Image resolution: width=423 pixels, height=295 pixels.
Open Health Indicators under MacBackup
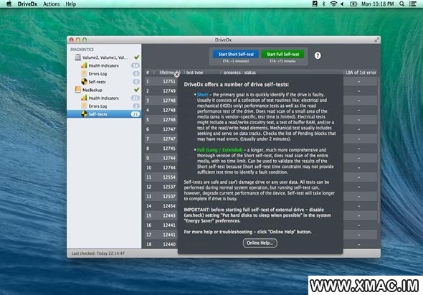tap(104, 98)
